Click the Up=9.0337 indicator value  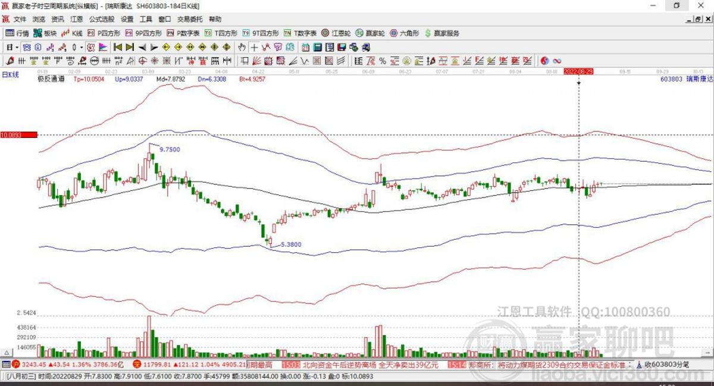pos(129,78)
